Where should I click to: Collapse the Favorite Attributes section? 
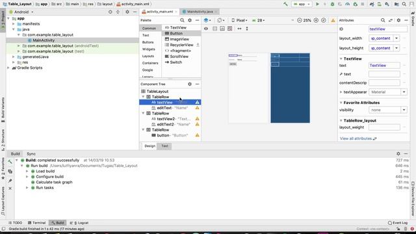[x=341, y=103]
